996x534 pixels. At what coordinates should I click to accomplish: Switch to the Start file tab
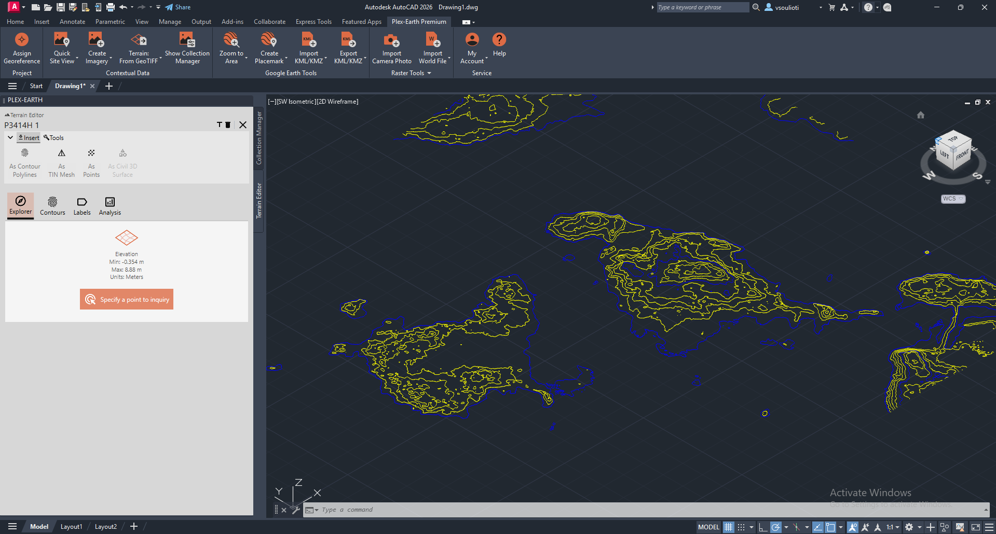click(36, 86)
